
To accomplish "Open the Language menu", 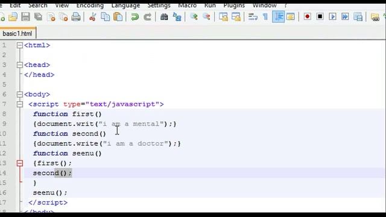I will [125, 5].
